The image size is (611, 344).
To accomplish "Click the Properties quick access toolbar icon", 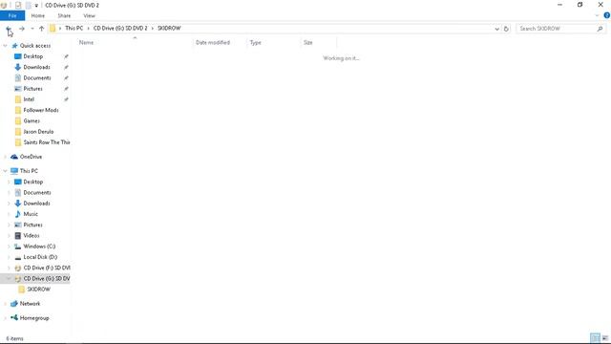I will click(18, 6).
